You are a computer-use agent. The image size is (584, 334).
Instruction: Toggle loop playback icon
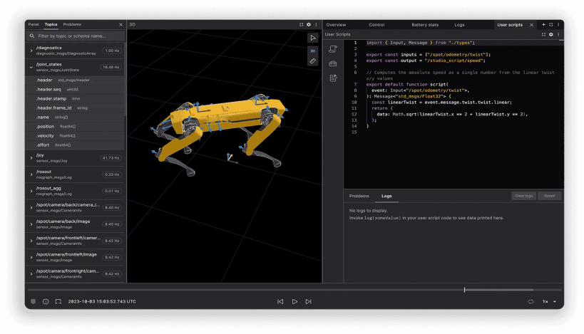(531, 301)
